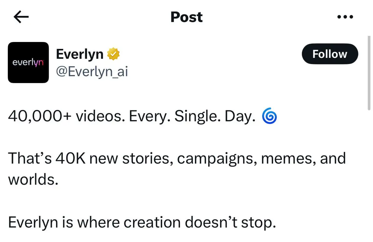Open the Everlyn profile avatar
The height and width of the screenshot is (242, 373).
click(28, 63)
